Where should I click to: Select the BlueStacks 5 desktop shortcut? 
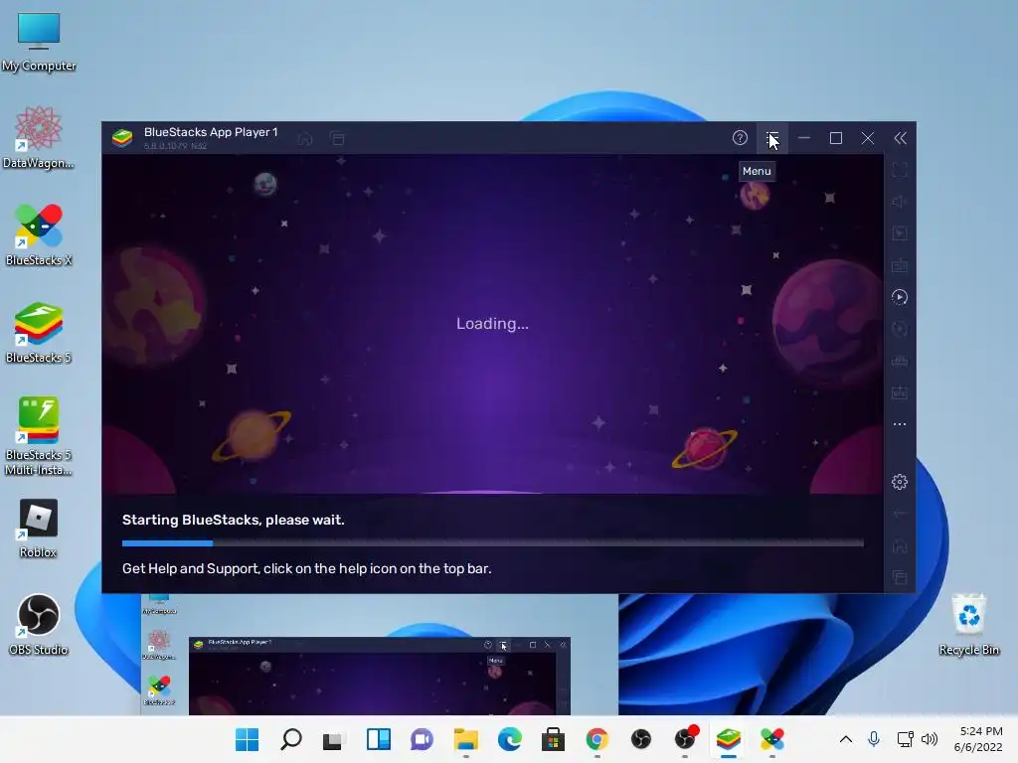click(39, 332)
